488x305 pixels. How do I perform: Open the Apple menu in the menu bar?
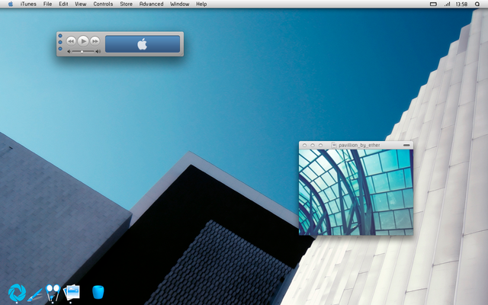point(11,4)
